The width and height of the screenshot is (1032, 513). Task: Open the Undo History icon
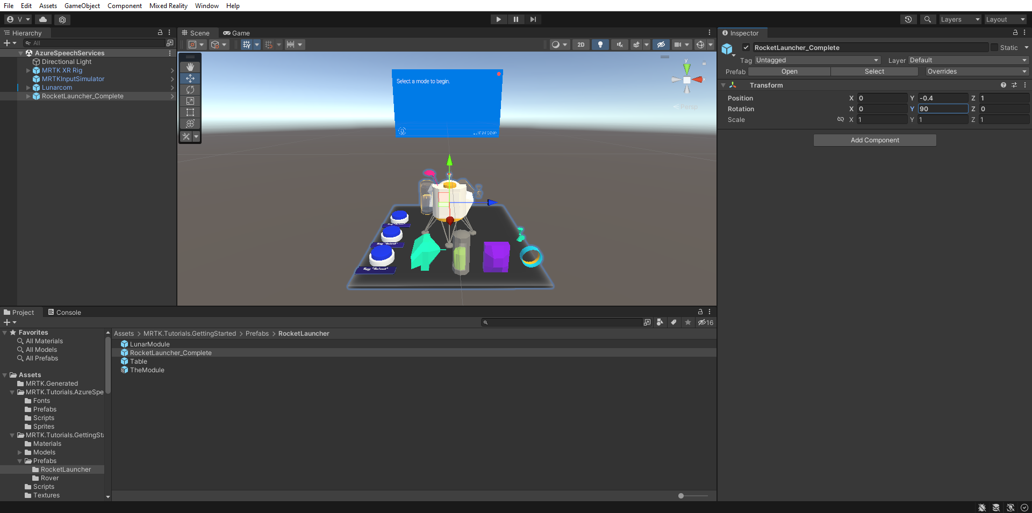pyautogui.click(x=908, y=19)
